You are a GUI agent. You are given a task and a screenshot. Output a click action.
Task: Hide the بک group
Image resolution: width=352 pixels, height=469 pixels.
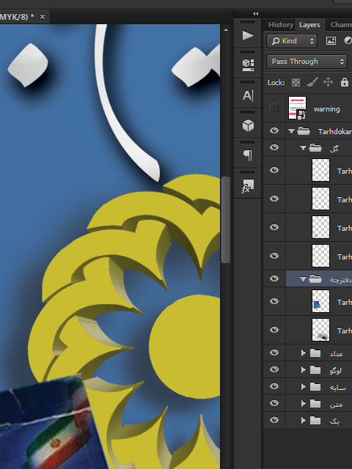click(274, 420)
